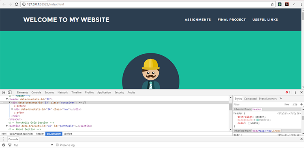Select the header breadcrumb
304x148 pixels.
pos(40,134)
